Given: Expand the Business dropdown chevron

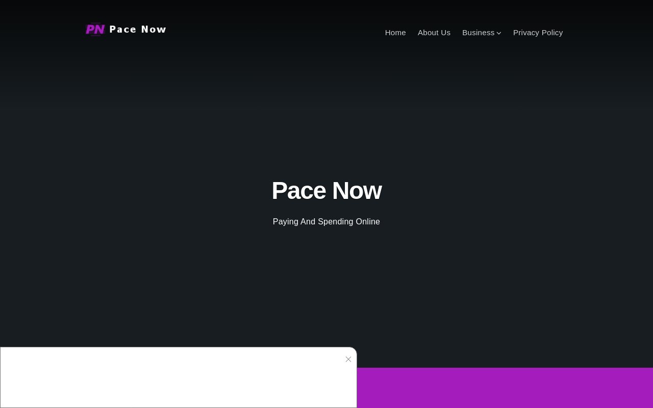Looking at the screenshot, I should click(499, 33).
